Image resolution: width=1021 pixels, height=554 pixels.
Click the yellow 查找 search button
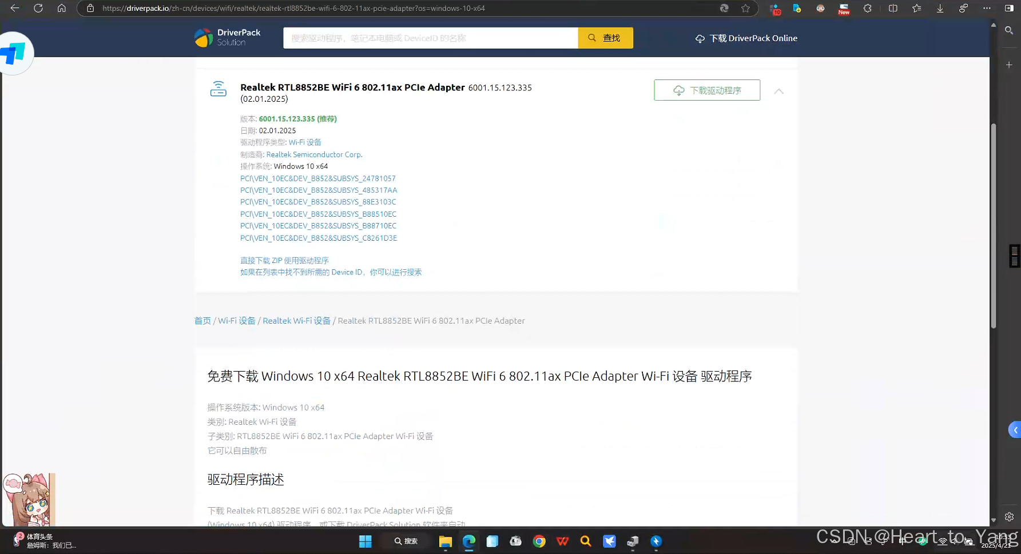pos(605,38)
